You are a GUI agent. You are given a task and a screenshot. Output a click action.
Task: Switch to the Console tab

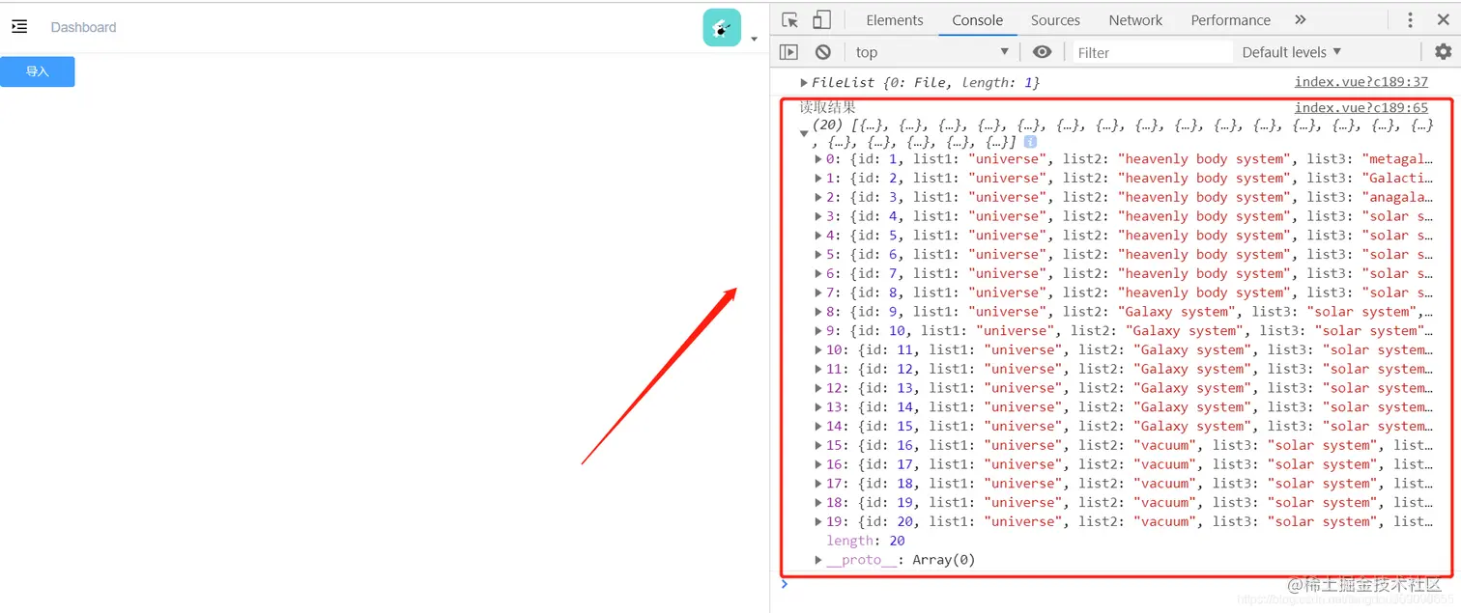coord(977,20)
